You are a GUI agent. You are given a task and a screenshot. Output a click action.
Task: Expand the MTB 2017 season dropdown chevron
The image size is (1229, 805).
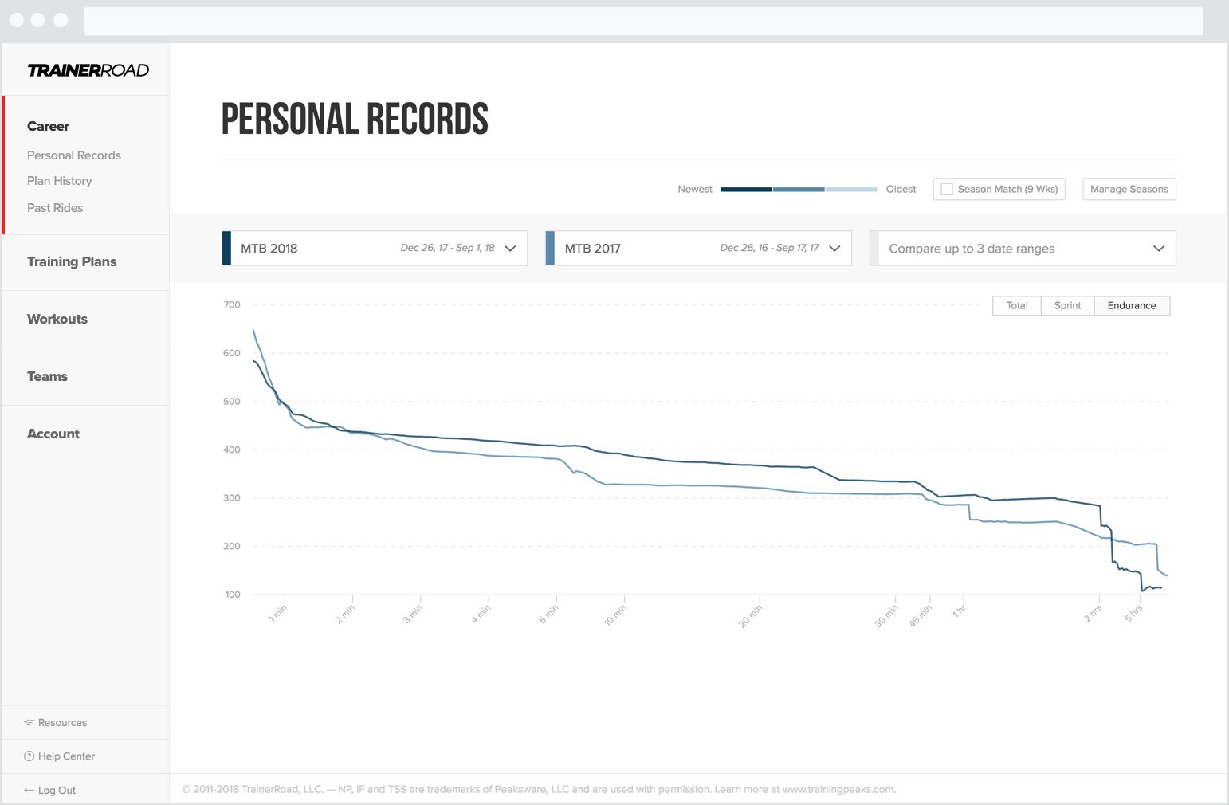coord(834,248)
